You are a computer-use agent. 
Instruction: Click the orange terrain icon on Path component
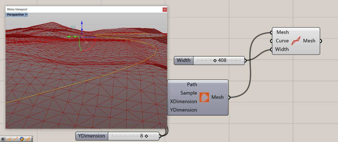(204, 97)
